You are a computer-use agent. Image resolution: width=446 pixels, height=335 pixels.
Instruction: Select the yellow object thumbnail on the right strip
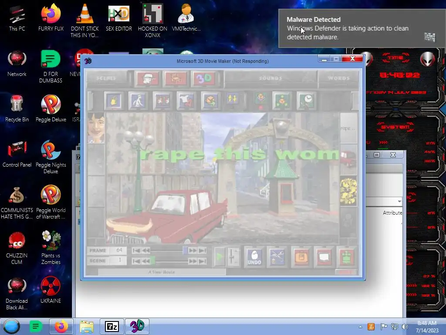[x=348, y=191]
